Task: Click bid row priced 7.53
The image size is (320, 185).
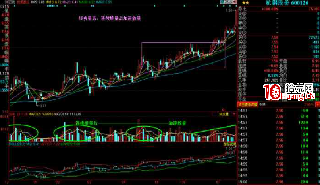Action: pyautogui.click(x=279, y=51)
